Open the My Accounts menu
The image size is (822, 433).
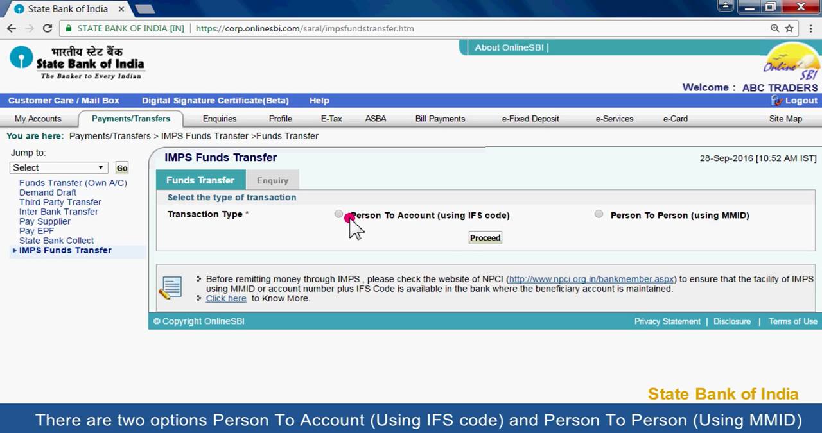[38, 119]
